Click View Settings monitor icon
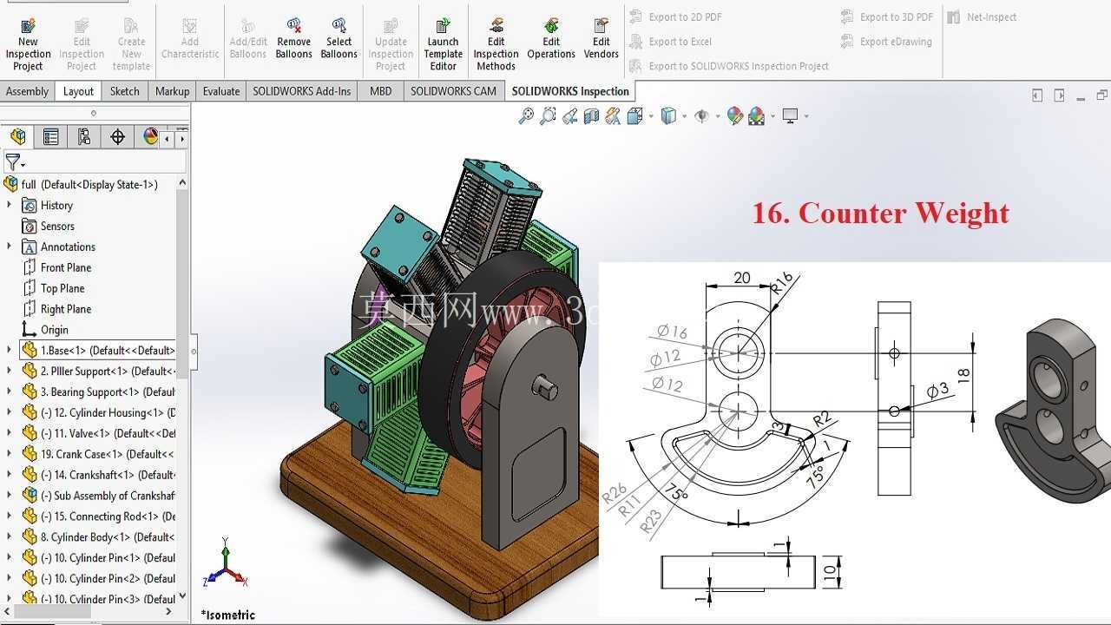This screenshot has height=625, width=1111. 790,115
